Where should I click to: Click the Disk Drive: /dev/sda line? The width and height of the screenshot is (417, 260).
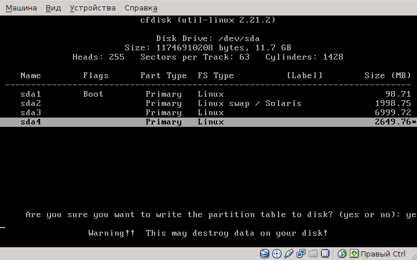(x=208, y=39)
